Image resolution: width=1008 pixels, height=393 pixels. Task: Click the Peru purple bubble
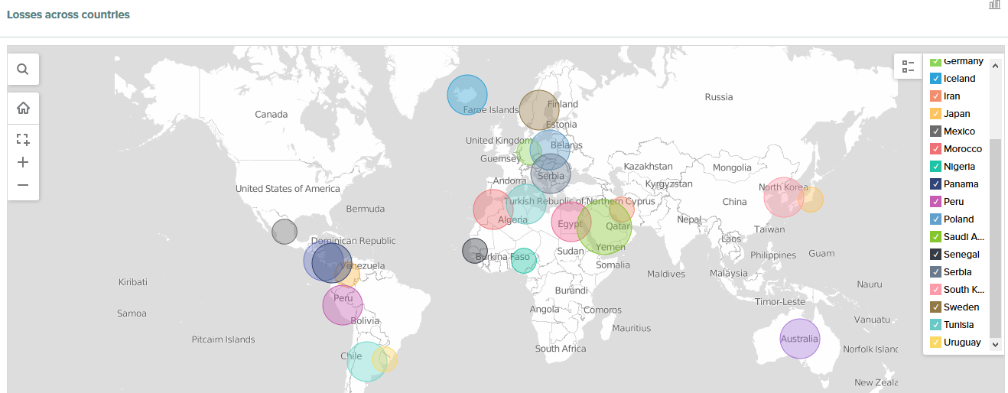pyautogui.click(x=342, y=306)
